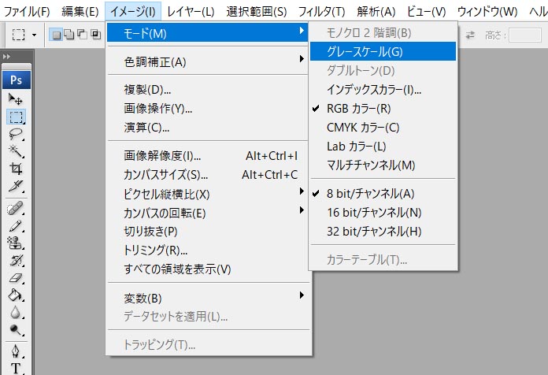Select the Pen tool

pyautogui.click(x=16, y=351)
